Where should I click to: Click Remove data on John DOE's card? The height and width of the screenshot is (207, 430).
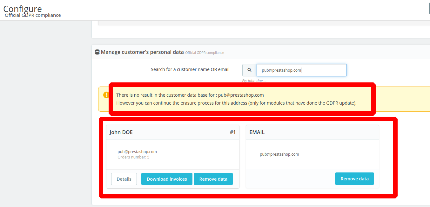coord(213,179)
